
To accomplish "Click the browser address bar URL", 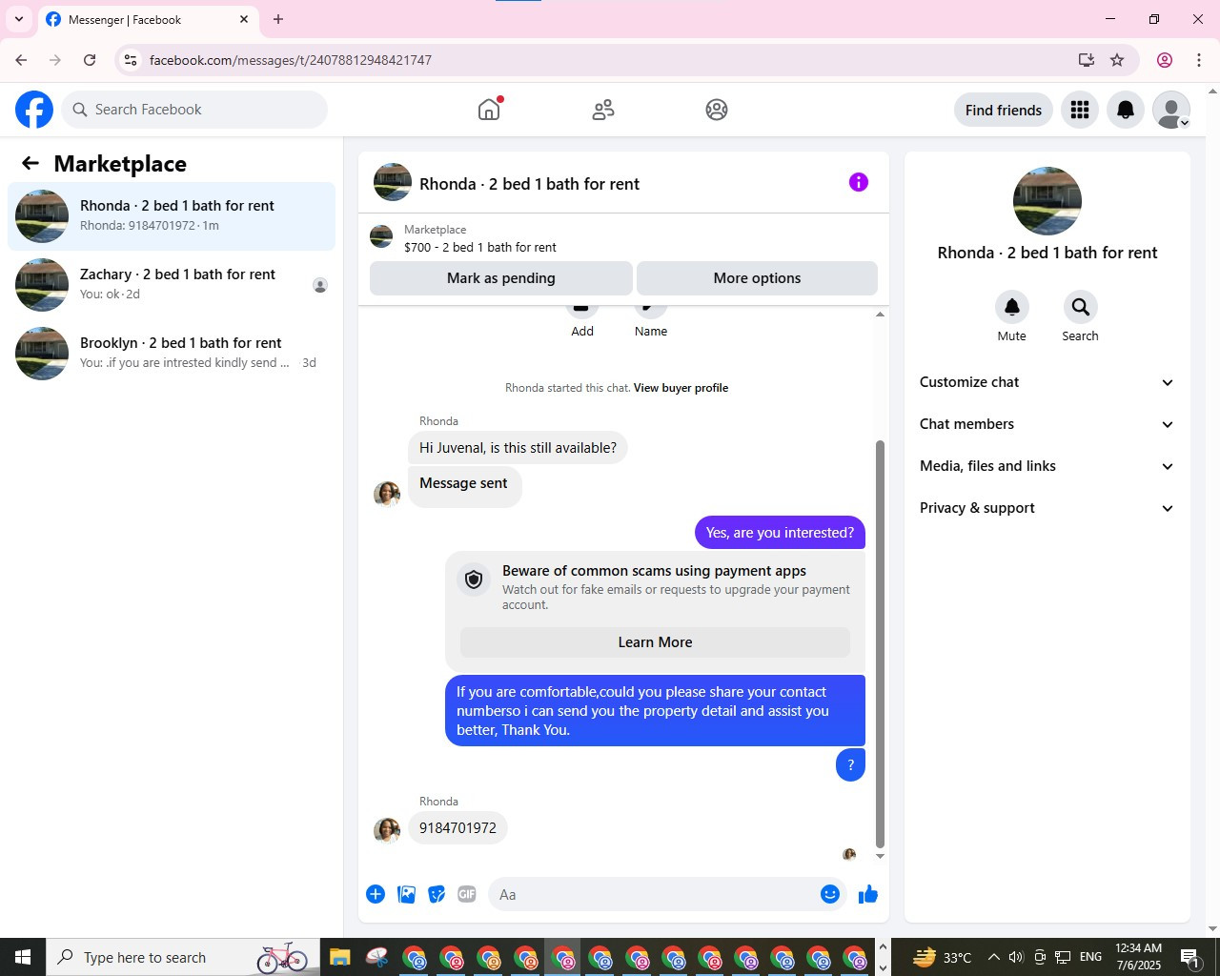I will [x=291, y=60].
